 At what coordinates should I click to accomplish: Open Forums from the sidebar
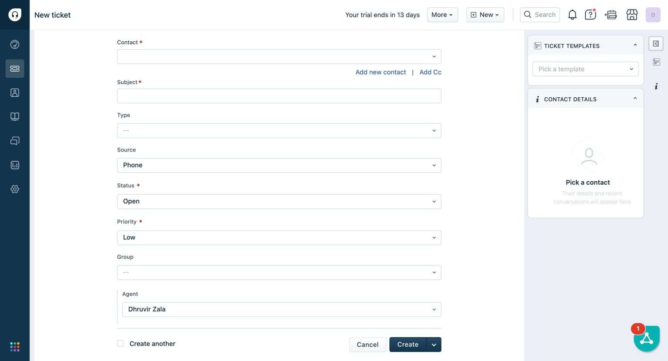(x=14, y=140)
